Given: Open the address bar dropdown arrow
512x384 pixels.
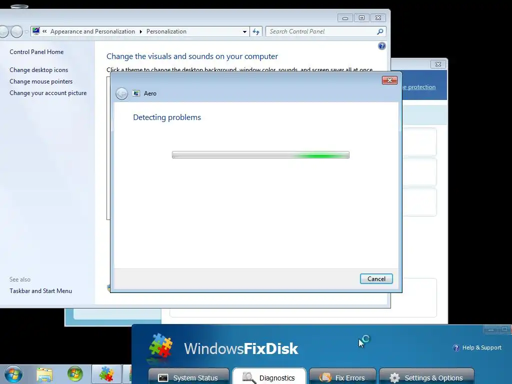Looking at the screenshot, I should (244, 31).
